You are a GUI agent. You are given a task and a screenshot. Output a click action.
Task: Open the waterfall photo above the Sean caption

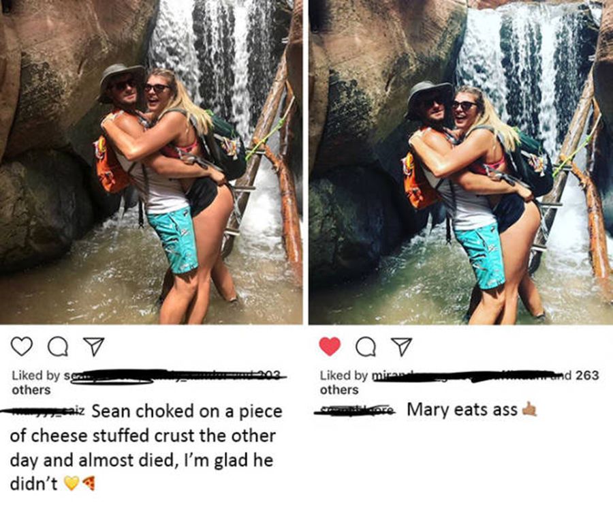pyautogui.click(x=151, y=162)
